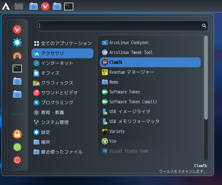Select the システム管理 category
Screen dimensions: 222x185
click(x=62, y=122)
